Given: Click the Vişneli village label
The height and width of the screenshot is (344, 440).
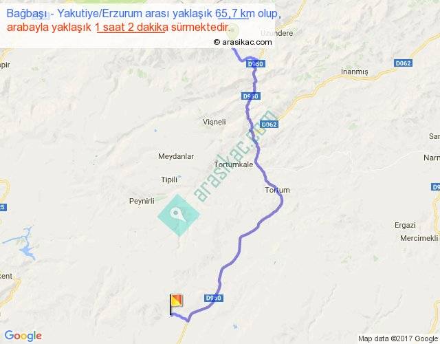Looking at the screenshot, I should click(214, 122).
